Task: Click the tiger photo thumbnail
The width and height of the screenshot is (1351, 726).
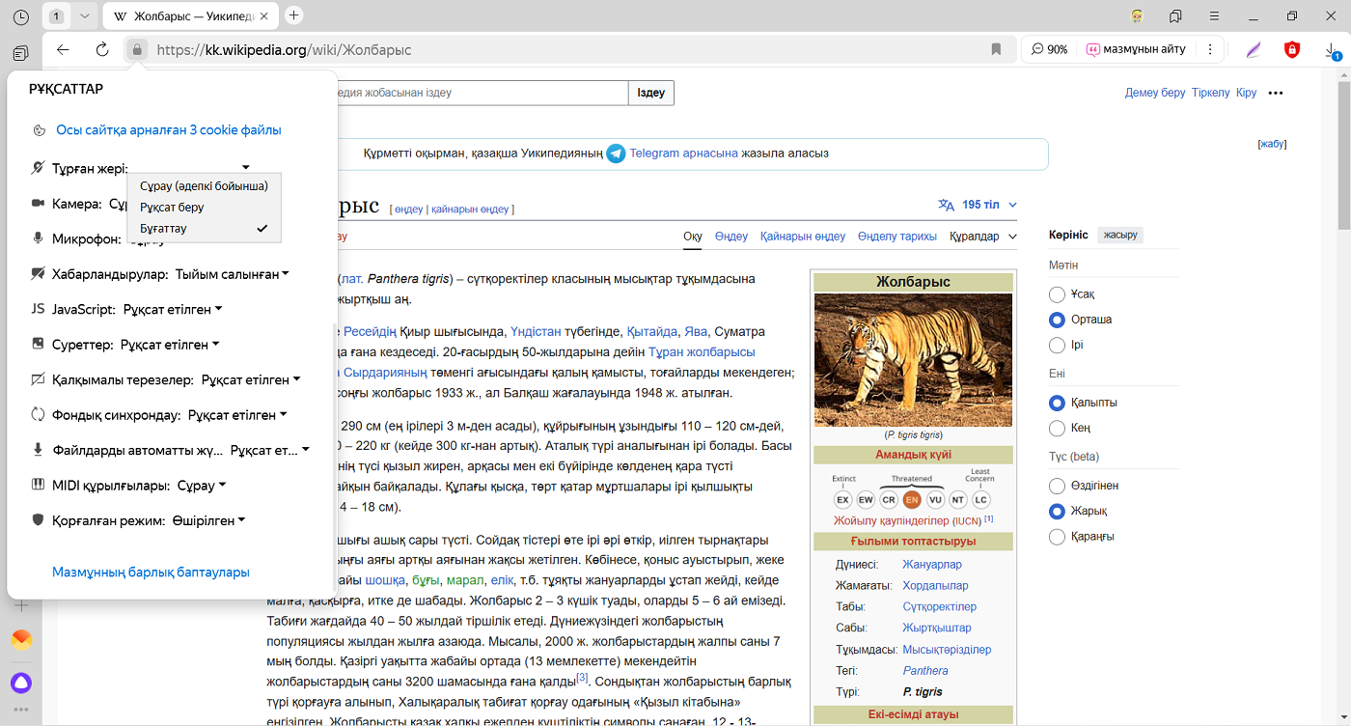Action: 913,360
